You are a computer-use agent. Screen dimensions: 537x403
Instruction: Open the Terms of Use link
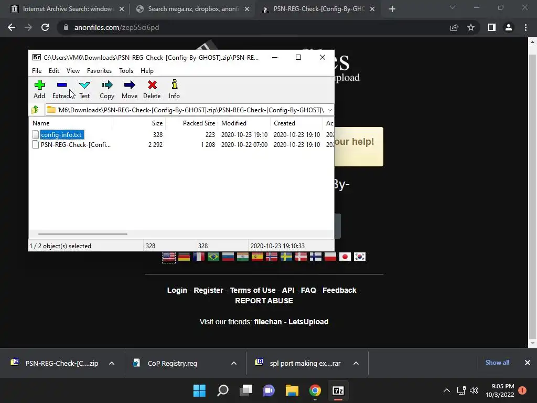(x=253, y=290)
